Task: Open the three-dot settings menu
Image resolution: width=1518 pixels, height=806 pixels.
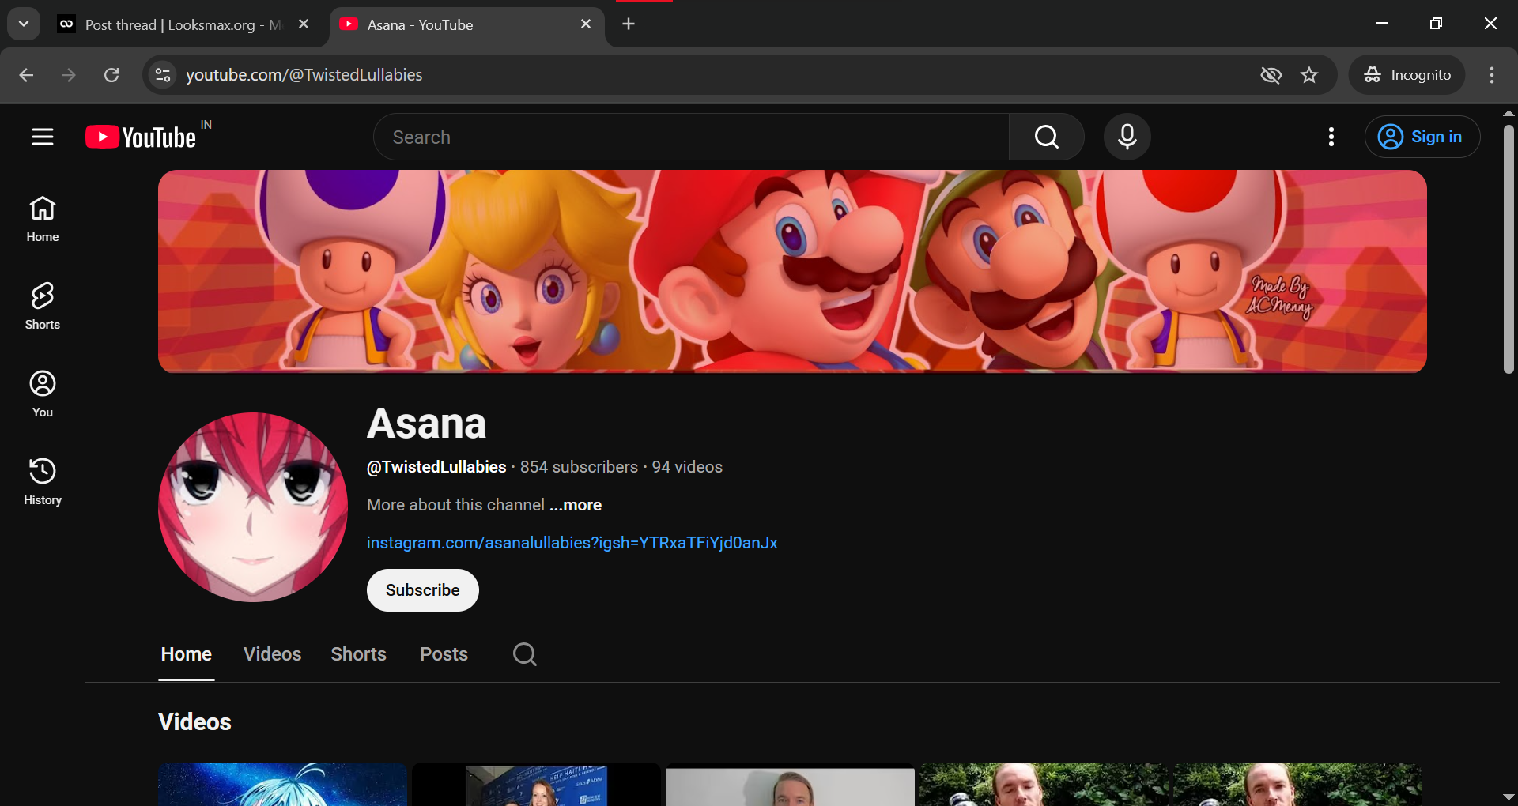Action: tap(1331, 137)
